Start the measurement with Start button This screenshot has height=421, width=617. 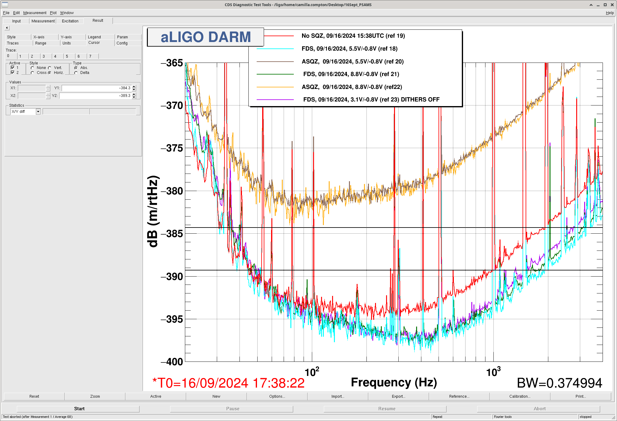pos(78,409)
